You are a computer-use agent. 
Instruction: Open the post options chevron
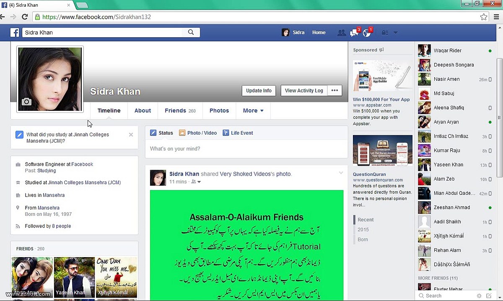(341, 173)
